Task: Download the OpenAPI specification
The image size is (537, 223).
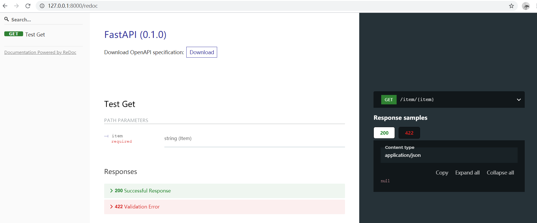Action: click(202, 52)
